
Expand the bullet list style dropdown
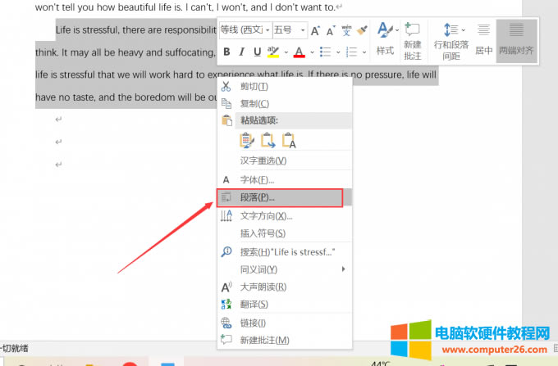(x=338, y=52)
